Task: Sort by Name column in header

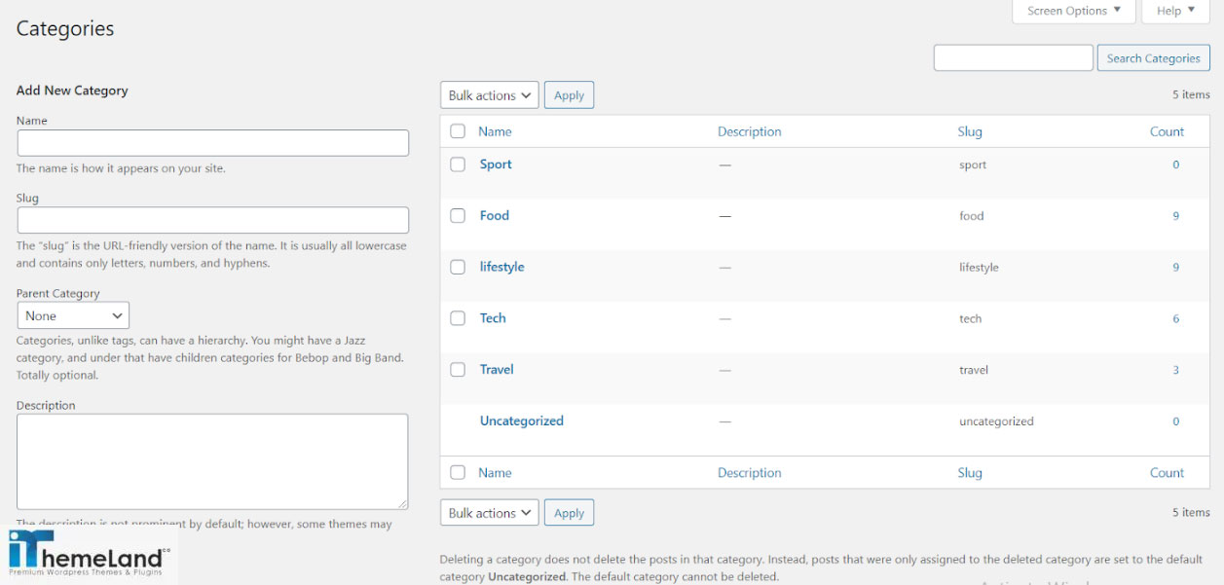Action: pyautogui.click(x=495, y=131)
